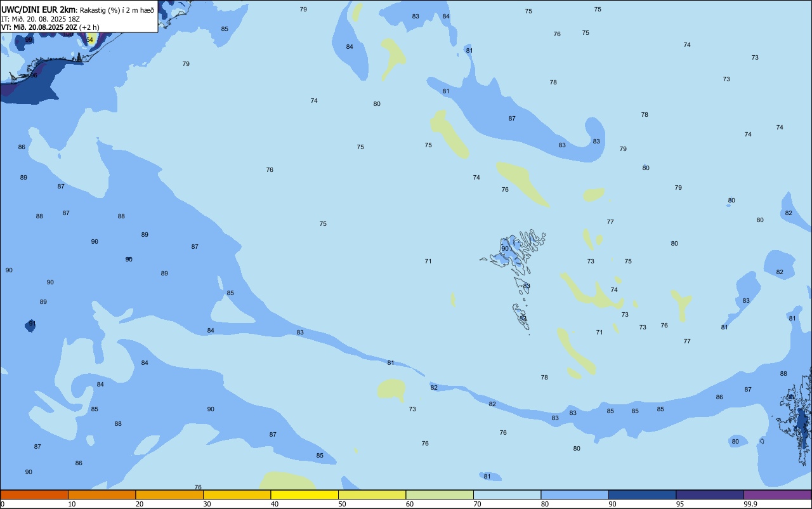Screen dimensions: 812x509
Task: Click the '60' legend tick label
Action: [x=410, y=504]
